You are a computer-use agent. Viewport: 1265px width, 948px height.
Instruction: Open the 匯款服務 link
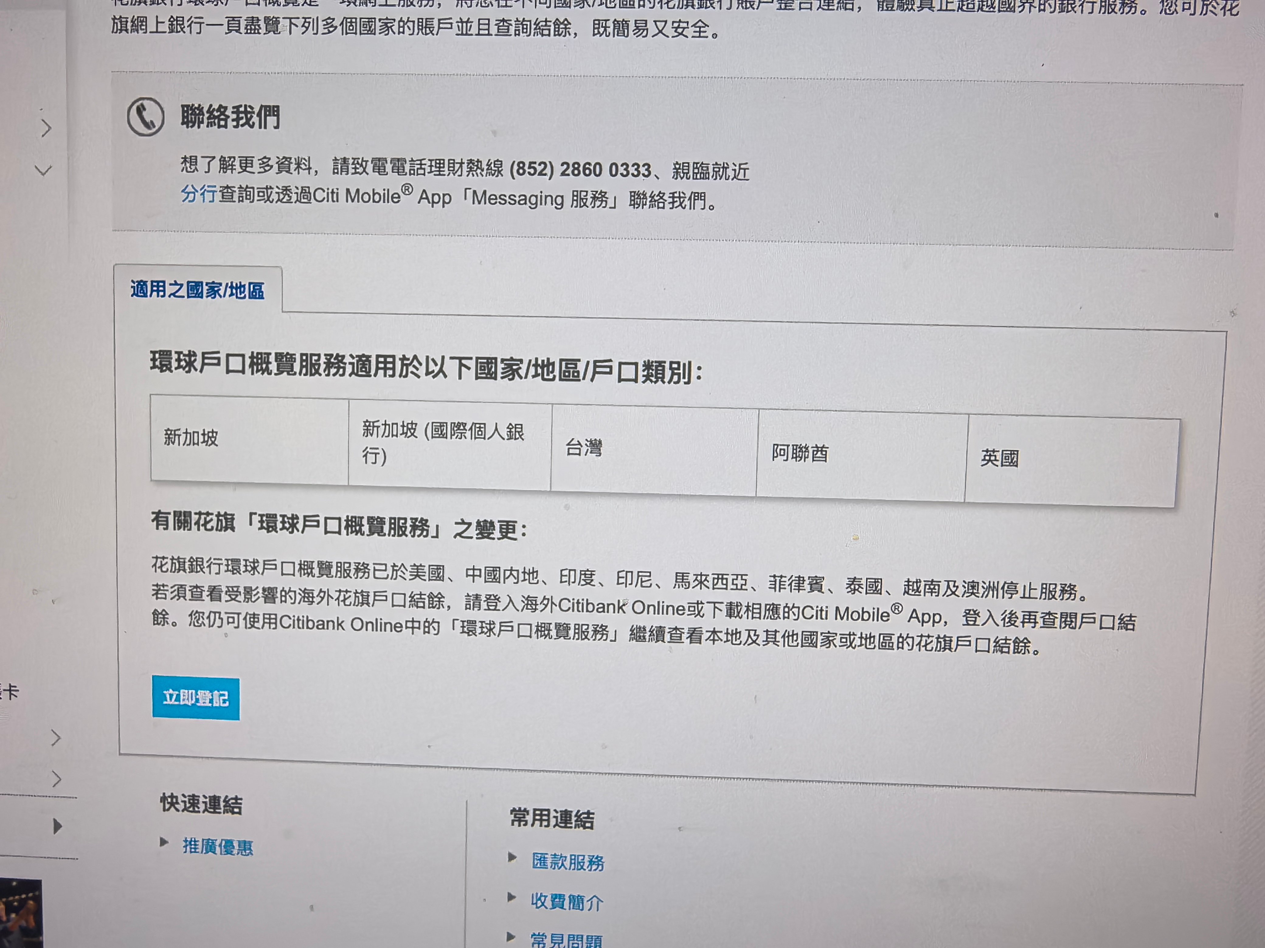(x=567, y=862)
